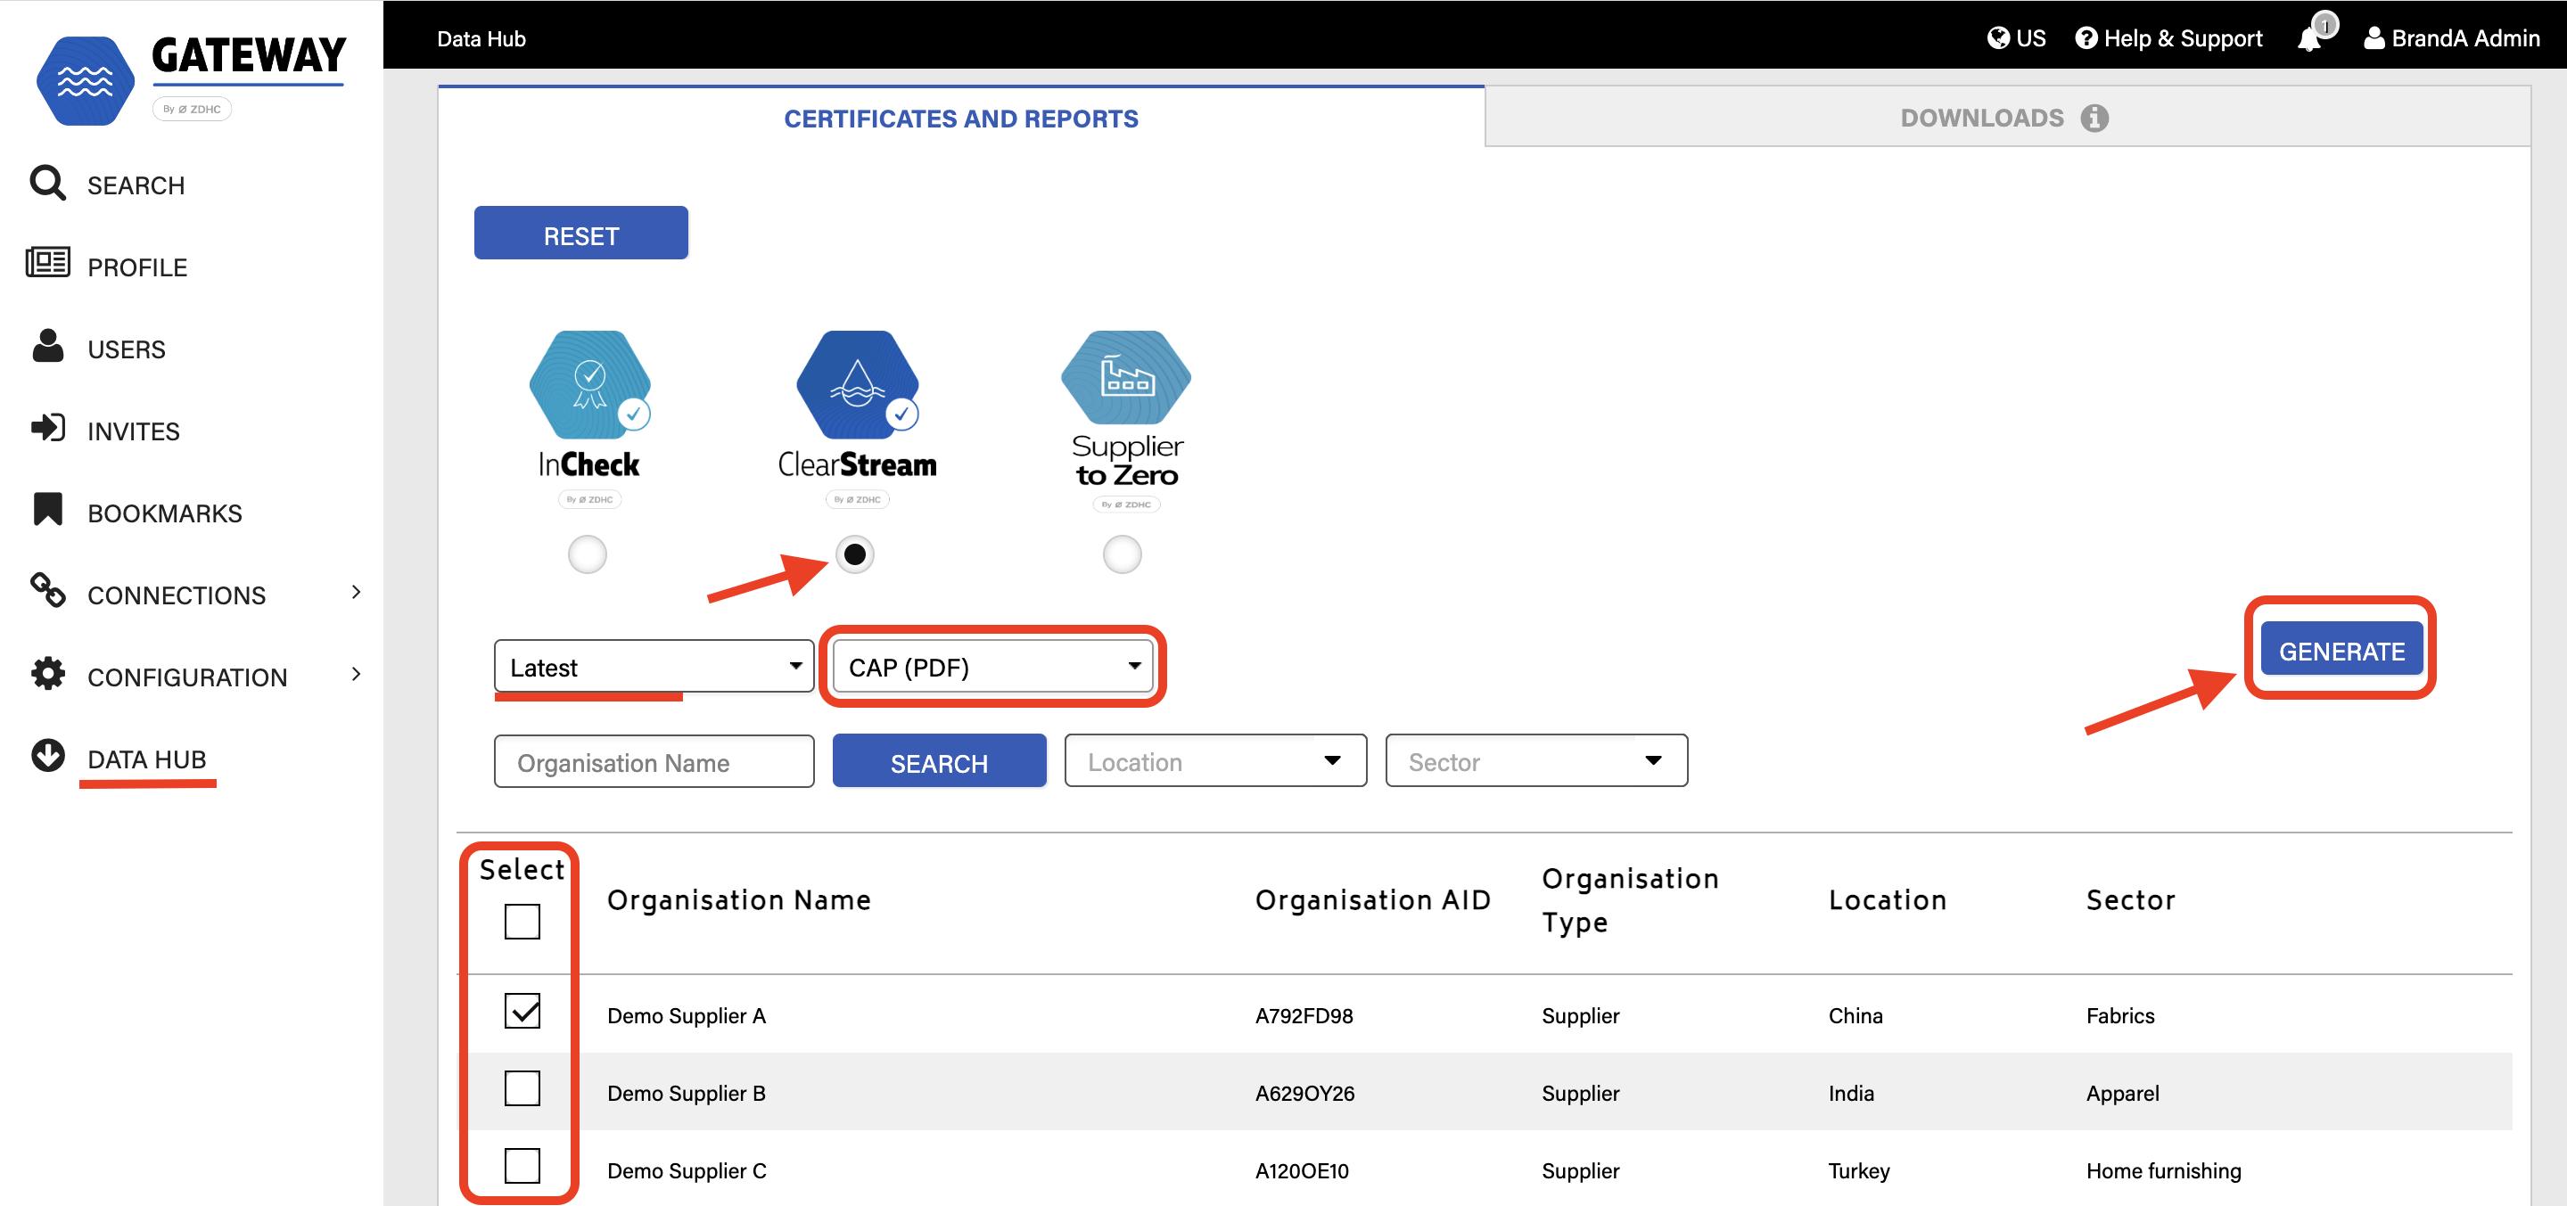Uncheck the Demo Supplier A checkbox

[x=522, y=1012]
